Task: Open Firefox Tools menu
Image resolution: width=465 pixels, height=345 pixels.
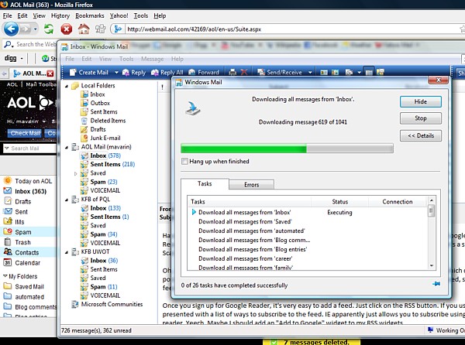Action: (x=141, y=15)
